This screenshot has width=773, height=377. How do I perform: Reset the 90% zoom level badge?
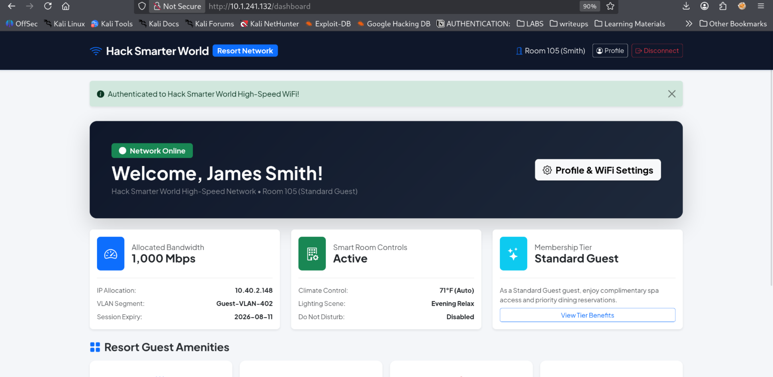pyautogui.click(x=589, y=6)
